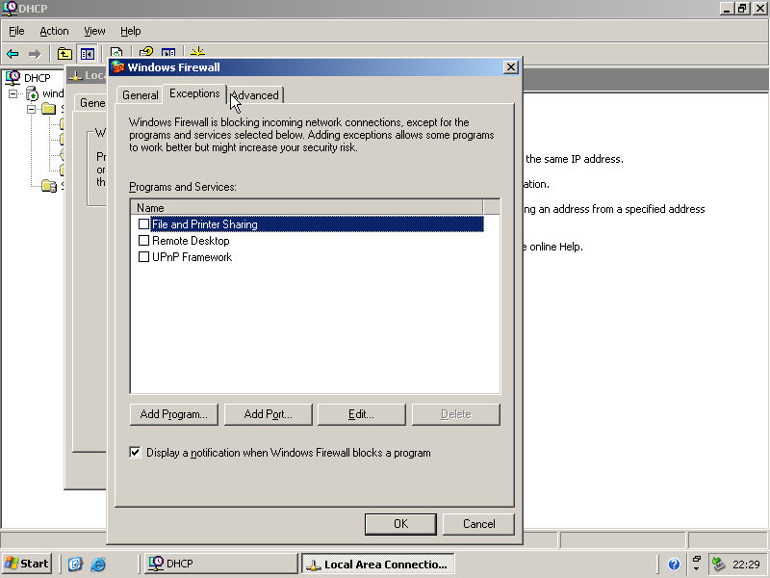770x578 pixels.
Task: Enable the File and Printer Sharing exception
Action: (144, 224)
